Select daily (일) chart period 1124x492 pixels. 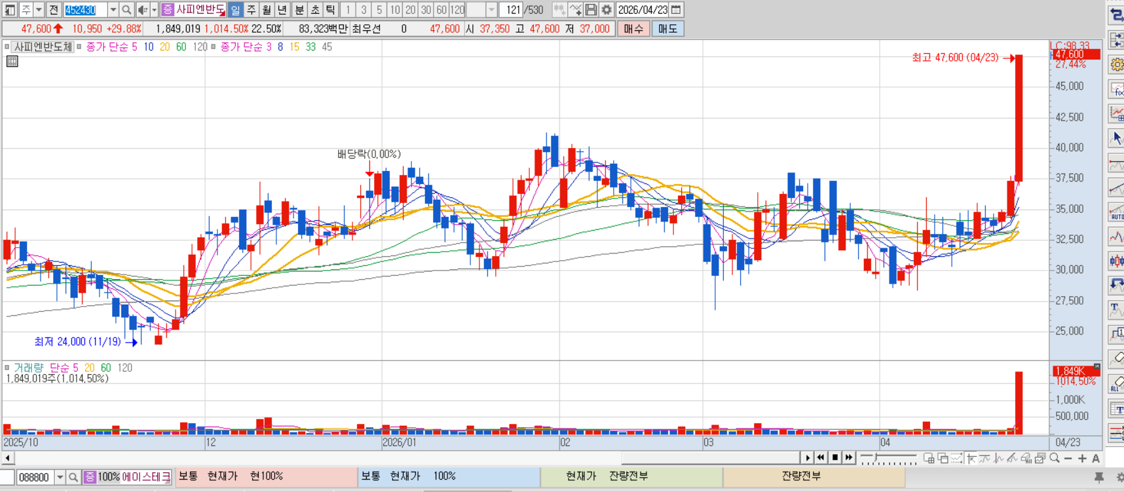(235, 10)
